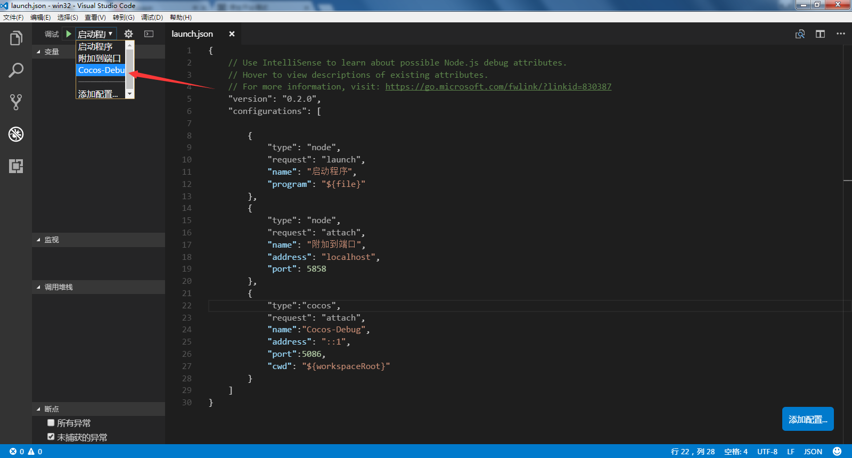Split the editor with the split icon
Screen dimensions: 852x458
tap(820, 34)
